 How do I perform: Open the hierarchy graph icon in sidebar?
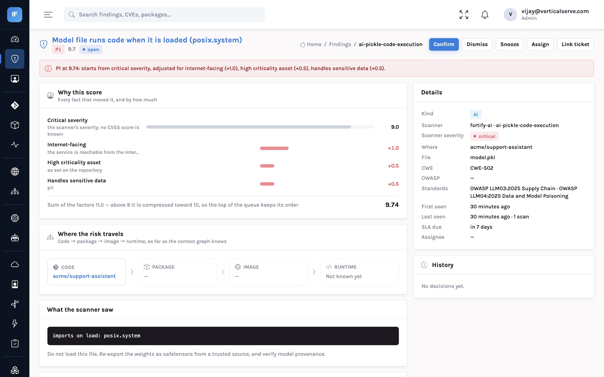pos(15,191)
